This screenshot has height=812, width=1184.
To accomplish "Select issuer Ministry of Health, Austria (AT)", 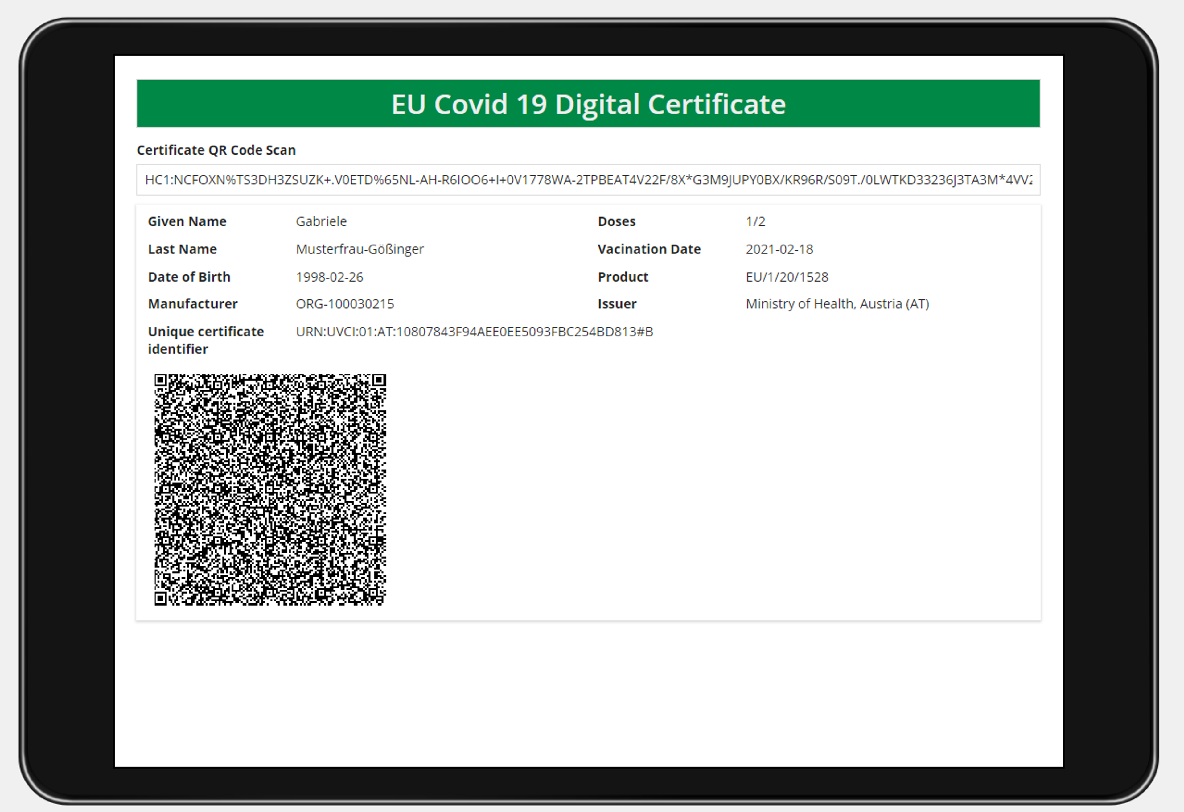I will coord(837,304).
